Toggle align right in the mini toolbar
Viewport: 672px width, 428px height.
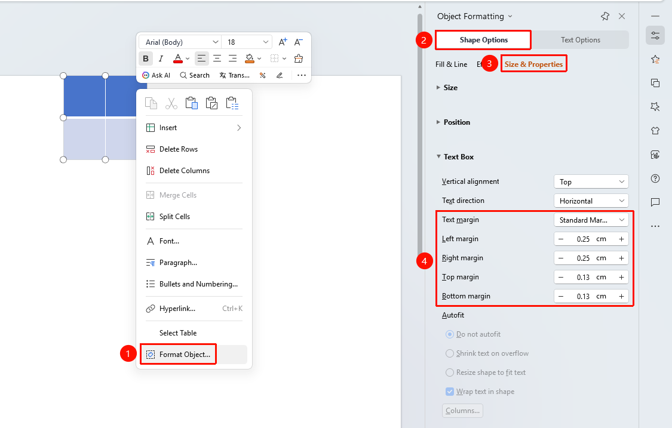233,58
